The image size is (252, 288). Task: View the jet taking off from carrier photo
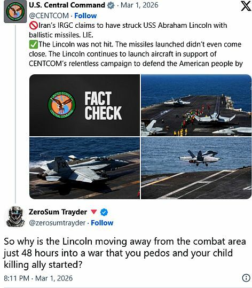[196, 168]
